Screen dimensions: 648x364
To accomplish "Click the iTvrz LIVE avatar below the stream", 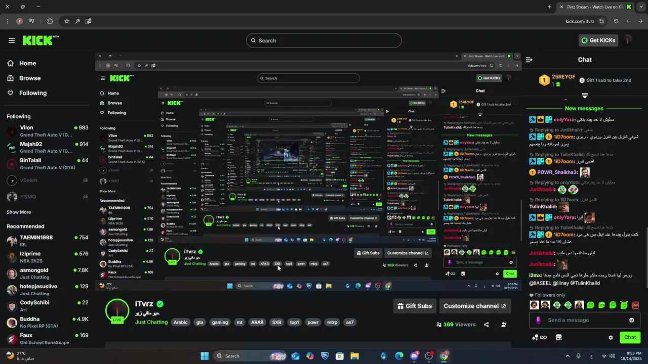I will [x=117, y=311].
